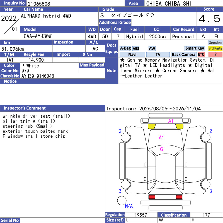Click the Inspector's Comment header
223x223 pixels.
pyautogui.click(x=52, y=108)
